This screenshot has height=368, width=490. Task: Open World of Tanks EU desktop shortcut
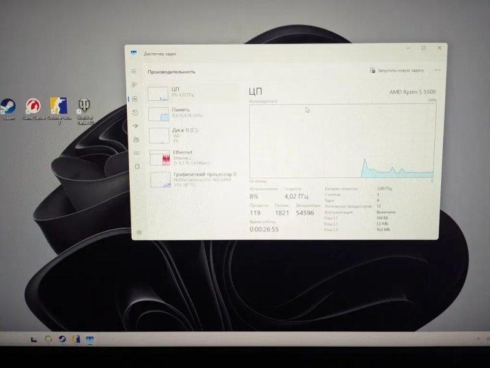click(85, 111)
